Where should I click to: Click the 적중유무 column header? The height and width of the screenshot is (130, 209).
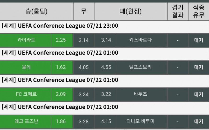coord(199,11)
